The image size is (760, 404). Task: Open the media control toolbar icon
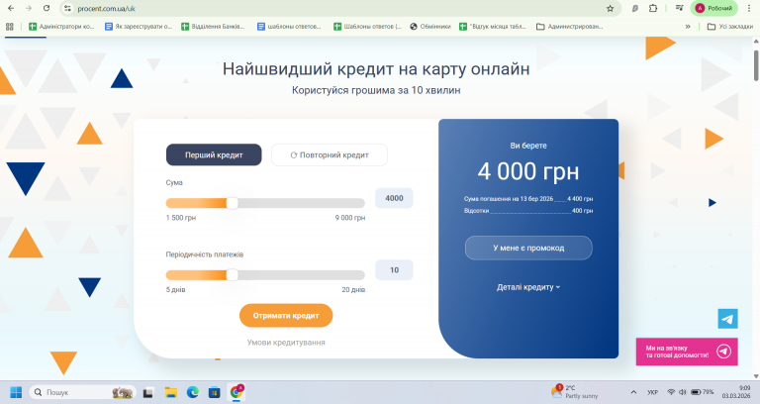[680, 8]
